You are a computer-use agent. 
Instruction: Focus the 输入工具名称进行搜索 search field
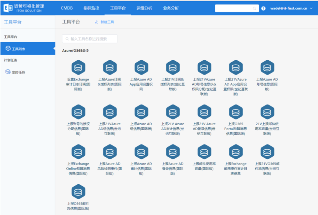coord(90,39)
